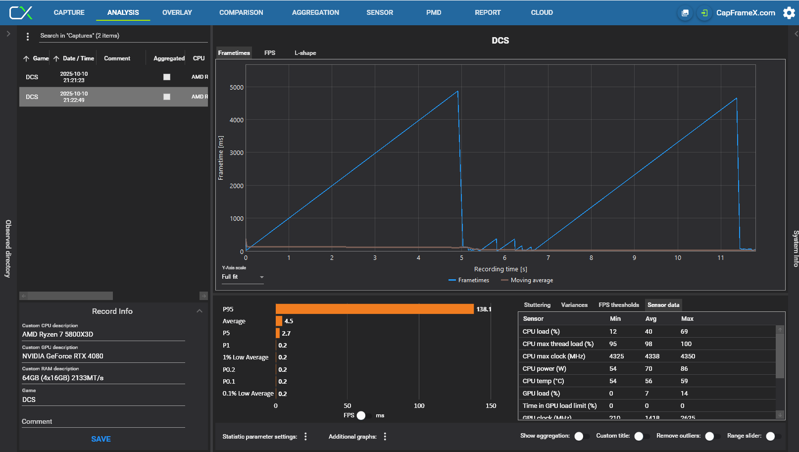Tick Aggregated checkbox for 21:22:49 record
The image size is (799, 452).
coord(167,97)
